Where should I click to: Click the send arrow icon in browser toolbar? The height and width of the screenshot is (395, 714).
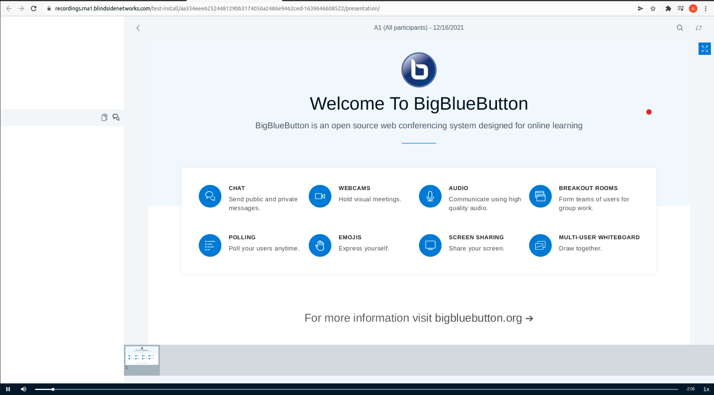click(x=640, y=9)
